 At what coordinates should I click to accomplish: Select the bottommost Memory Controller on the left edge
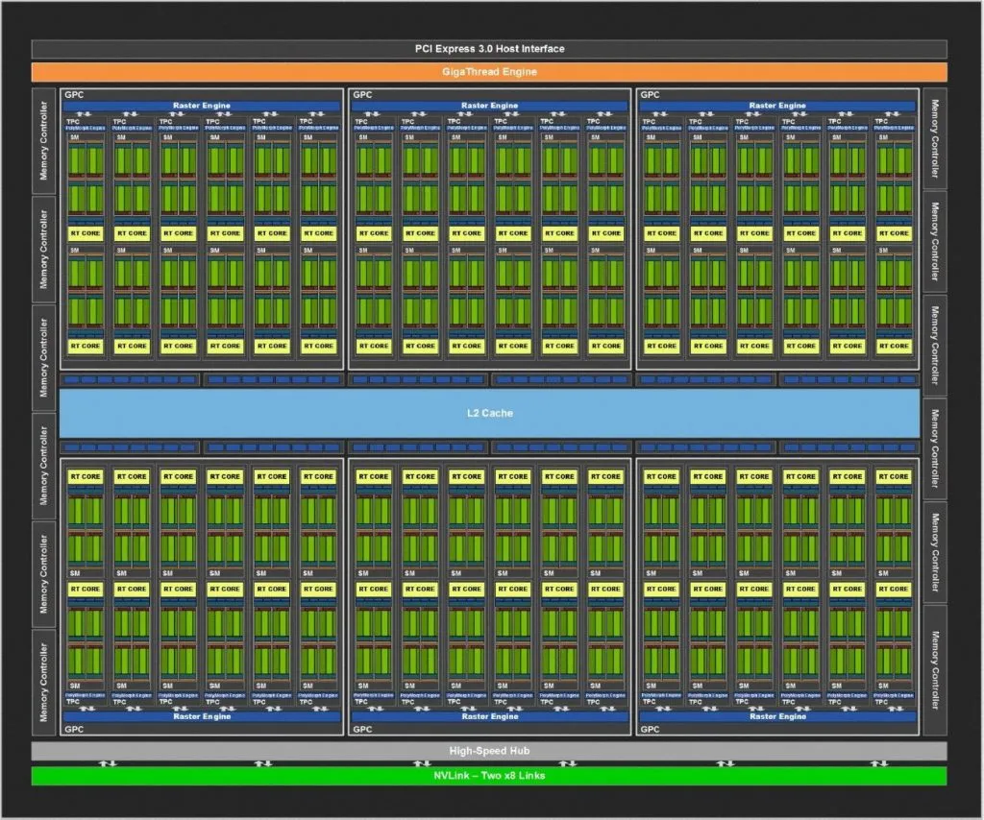pos(44,682)
